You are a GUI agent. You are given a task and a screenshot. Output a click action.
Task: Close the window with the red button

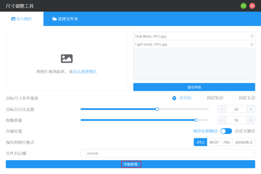(x=252, y=6)
